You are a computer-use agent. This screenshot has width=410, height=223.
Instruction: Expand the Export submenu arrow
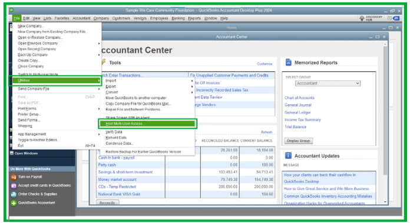(x=192, y=86)
